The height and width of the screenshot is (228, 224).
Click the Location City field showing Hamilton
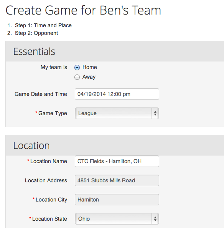click(x=117, y=200)
